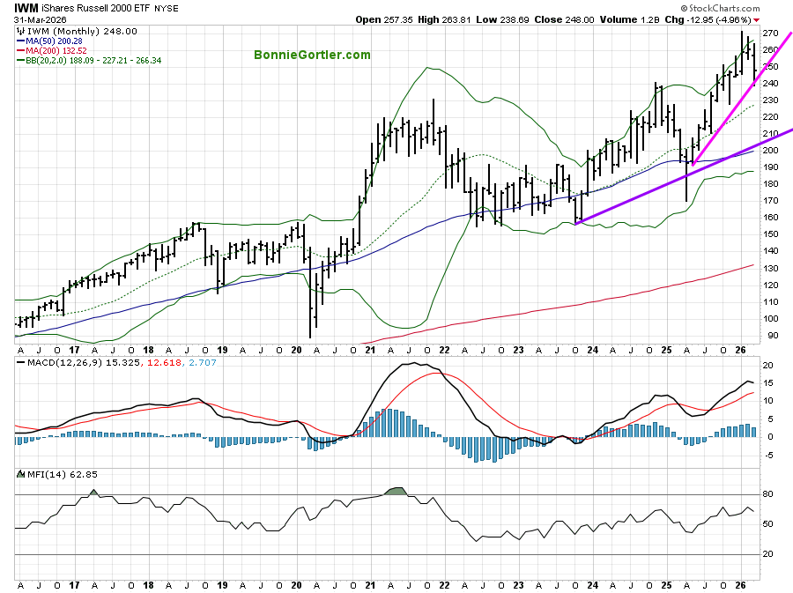
Task: Click the copyright symbol before StockCharts.com
Action: pyautogui.click(x=685, y=7)
